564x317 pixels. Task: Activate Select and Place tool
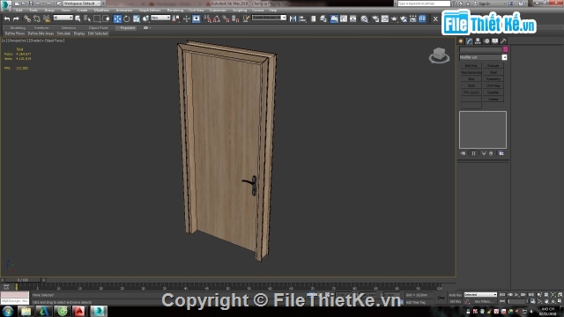pyautogui.click(x=145, y=18)
